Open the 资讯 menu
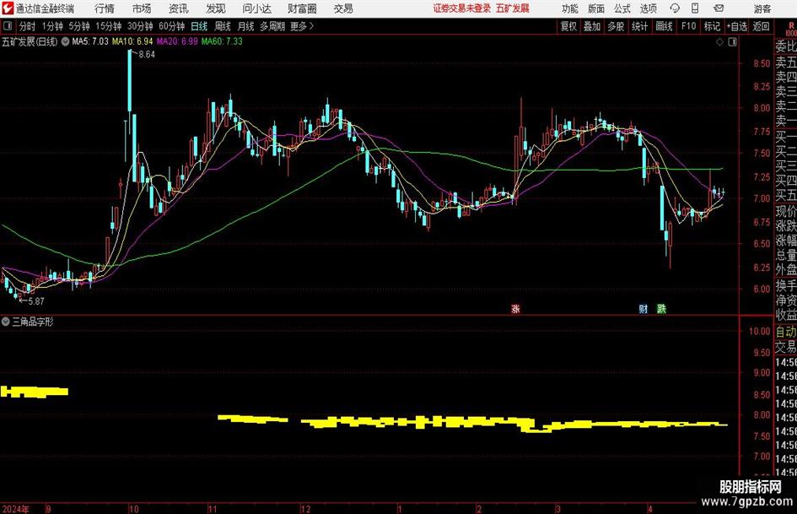 tap(179, 8)
